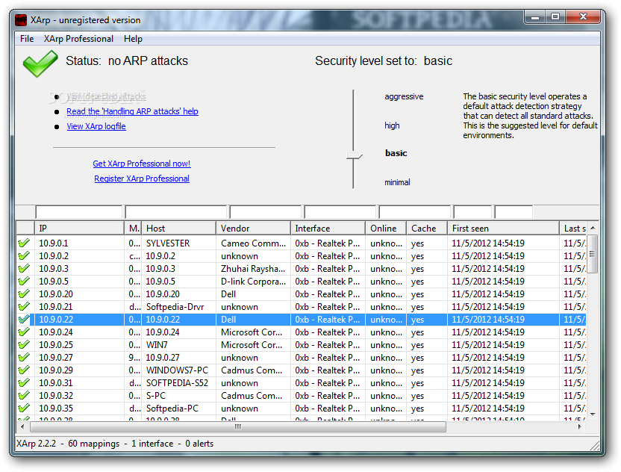Sort by the Interface column header
The width and height of the screenshot is (621, 472).
328,229
